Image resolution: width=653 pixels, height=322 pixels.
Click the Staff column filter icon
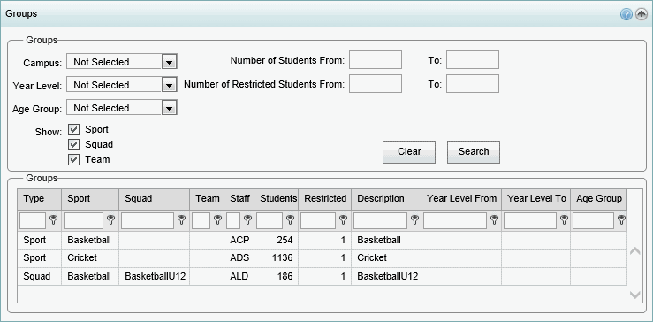pos(247,220)
